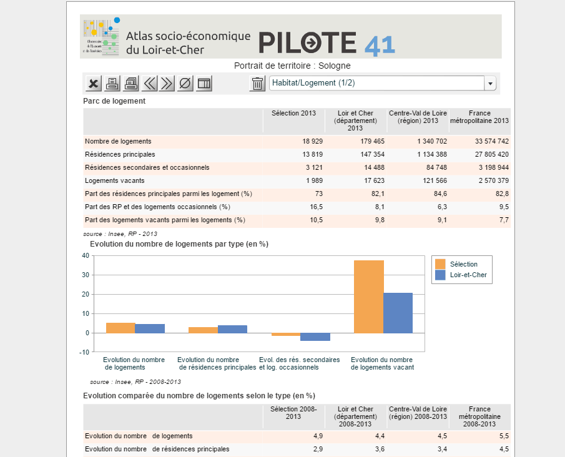Click the value 2 570 379

[x=494, y=180]
